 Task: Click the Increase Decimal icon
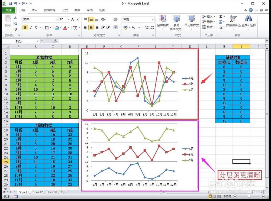pos(147,27)
